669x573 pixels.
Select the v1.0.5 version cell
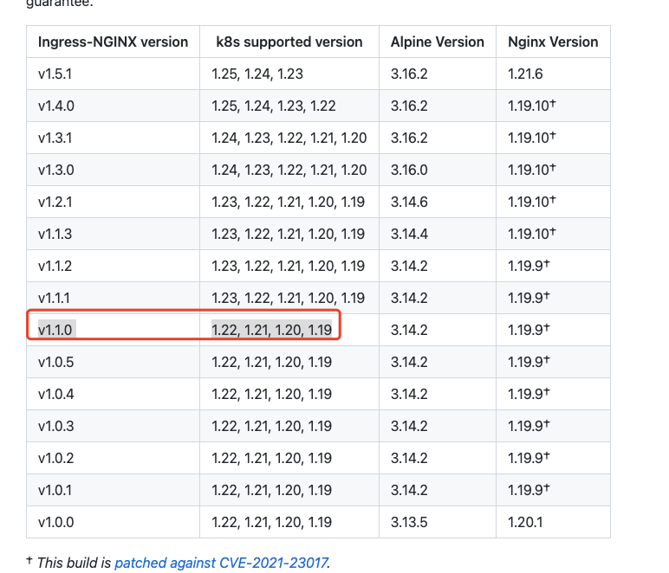[x=113, y=362]
